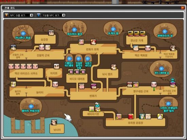Click the first arcade machine above 장난감 가게
187x140 pixels.
[x=131, y=34]
